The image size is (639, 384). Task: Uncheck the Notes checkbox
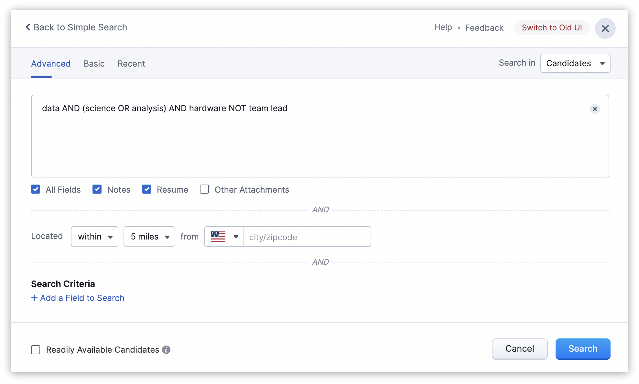pos(97,189)
